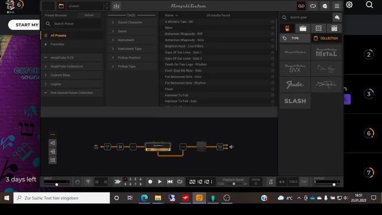Collapse the Red Special Forum Collection folder
The height and width of the screenshot is (215, 382).
(x=45, y=93)
